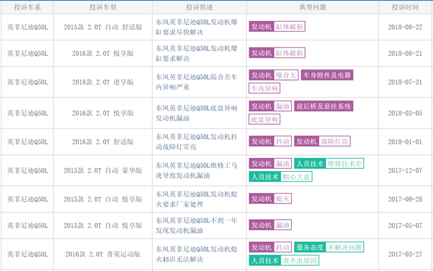The height and width of the screenshot is (271, 433).
Task: Click the date 2017-05-07
Action: coord(405,226)
